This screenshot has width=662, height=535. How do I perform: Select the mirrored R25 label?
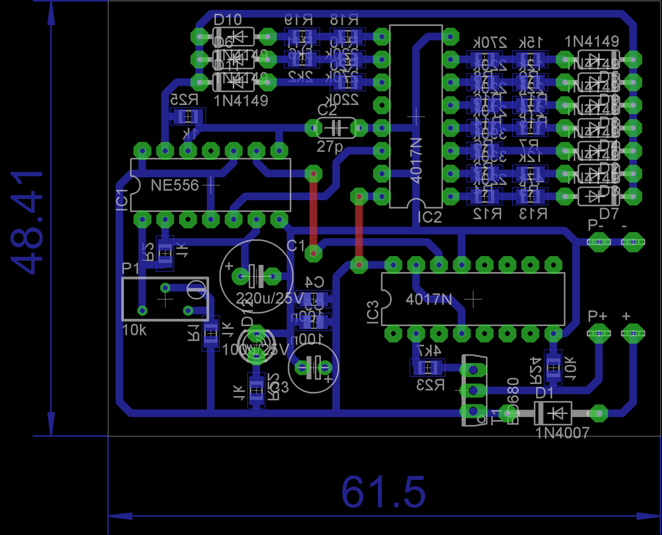pos(184,100)
